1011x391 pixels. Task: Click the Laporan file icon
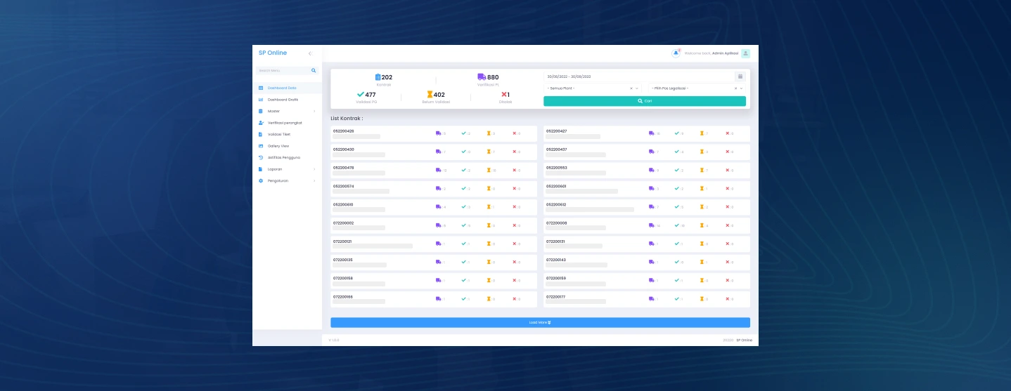[x=261, y=169]
